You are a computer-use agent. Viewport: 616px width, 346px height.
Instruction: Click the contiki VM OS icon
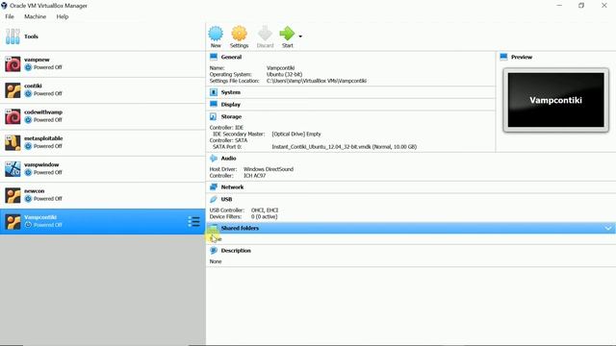[x=13, y=90]
